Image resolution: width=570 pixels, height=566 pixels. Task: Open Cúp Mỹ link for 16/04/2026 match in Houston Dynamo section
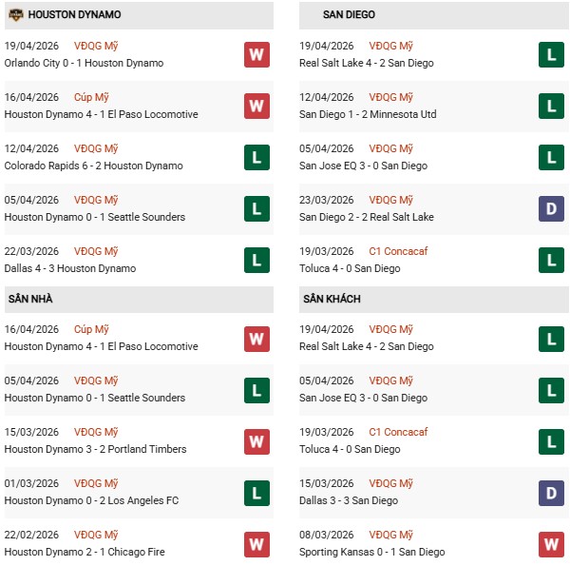[x=92, y=97]
